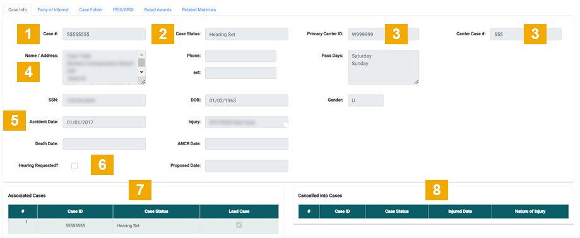Click the Proposed Date field
This screenshot has width=580, height=238.
(x=246, y=166)
